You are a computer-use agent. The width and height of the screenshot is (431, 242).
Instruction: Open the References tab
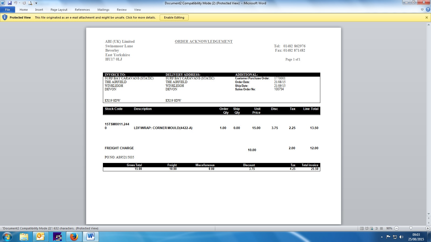(82, 10)
